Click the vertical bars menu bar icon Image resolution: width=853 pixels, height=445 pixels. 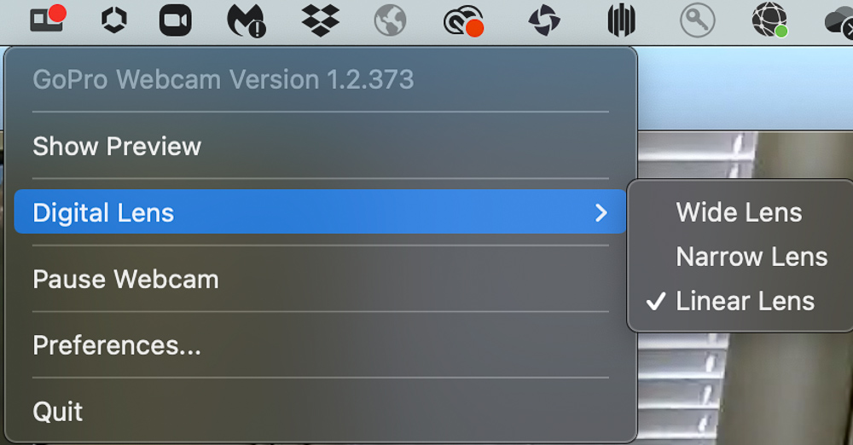point(621,20)
